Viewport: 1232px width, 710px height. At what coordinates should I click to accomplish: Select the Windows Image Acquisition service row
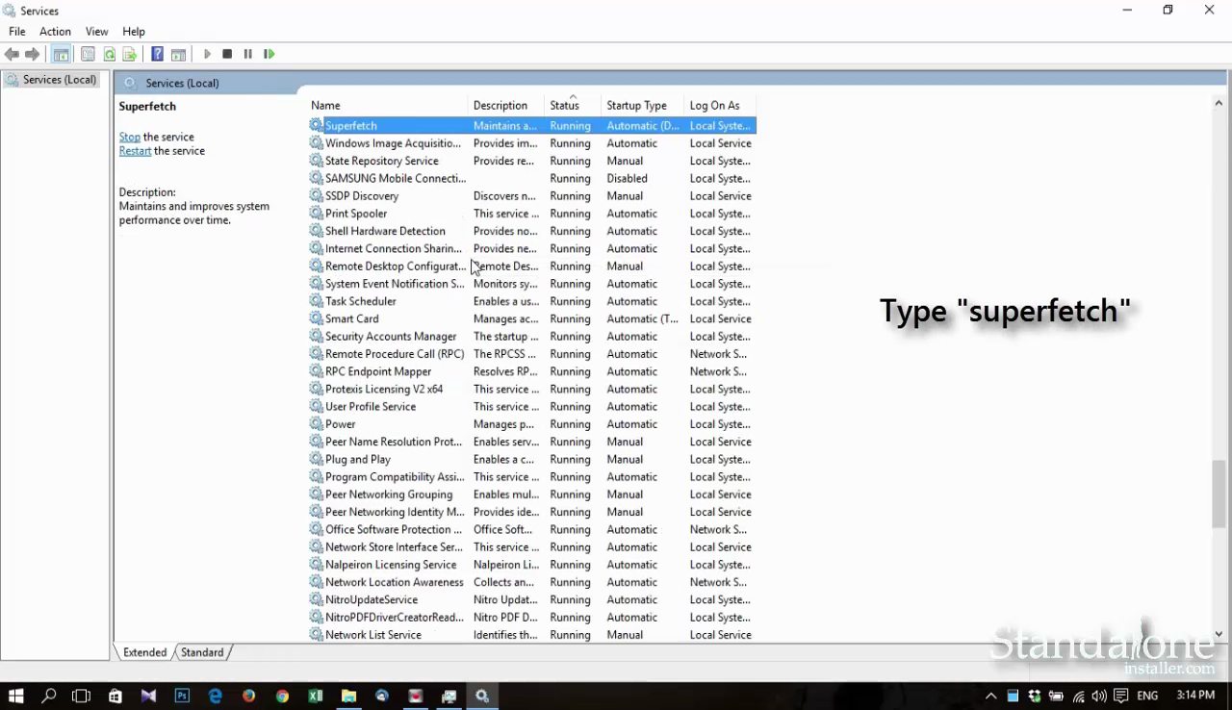click(x=532, y=143)
